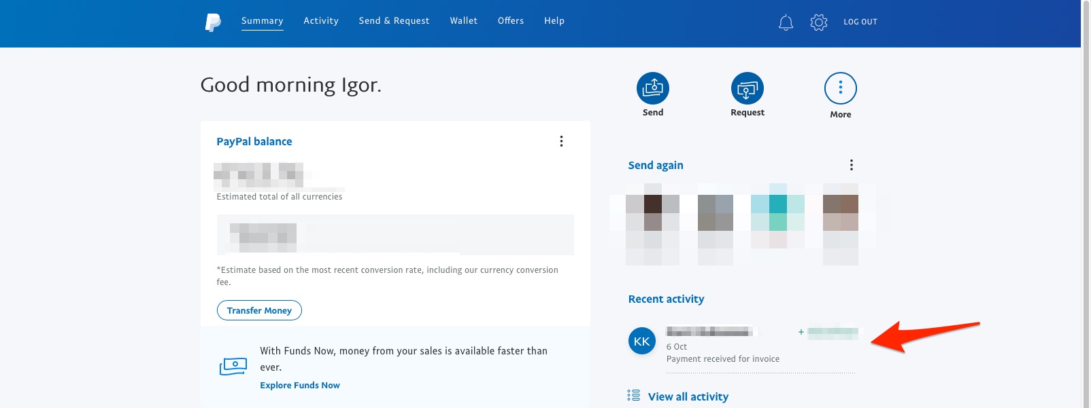Viewport: 1091px width, 408px height.
Task: Open the Send & Request tab
Action: [395, 21]
